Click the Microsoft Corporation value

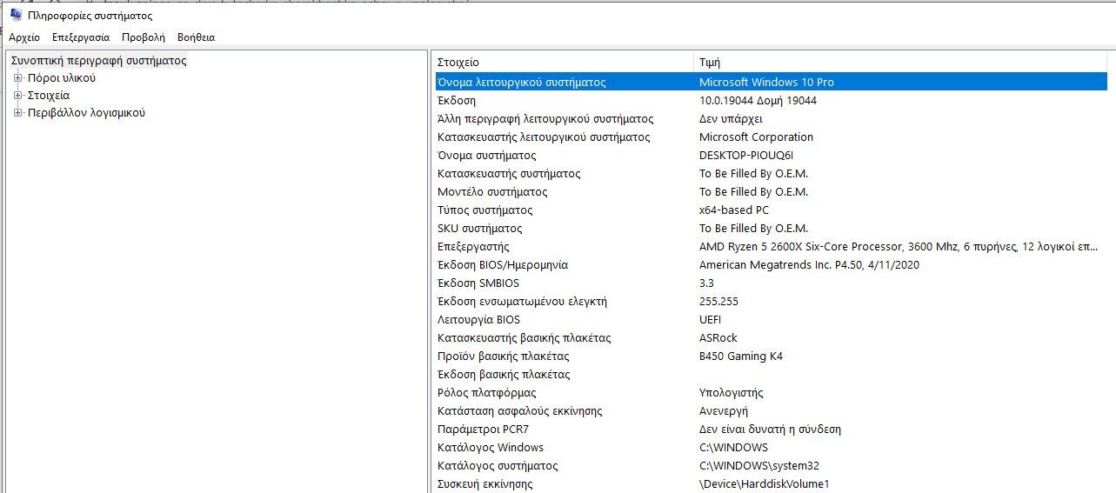[756, 137]
